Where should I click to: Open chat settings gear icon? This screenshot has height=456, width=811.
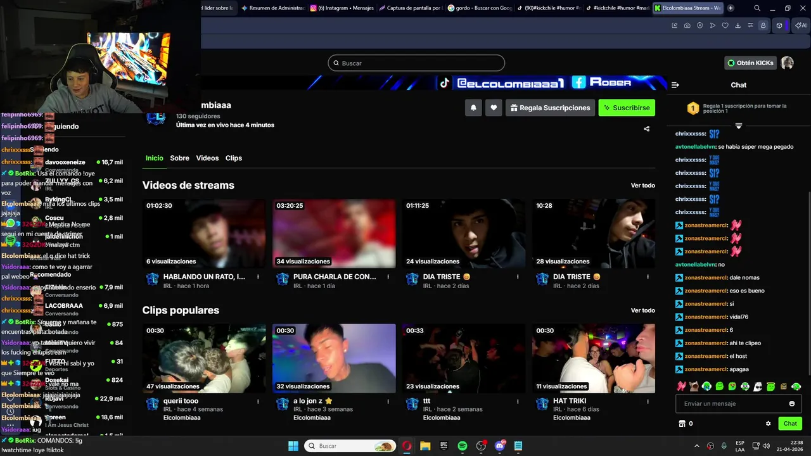pos(769,424)
